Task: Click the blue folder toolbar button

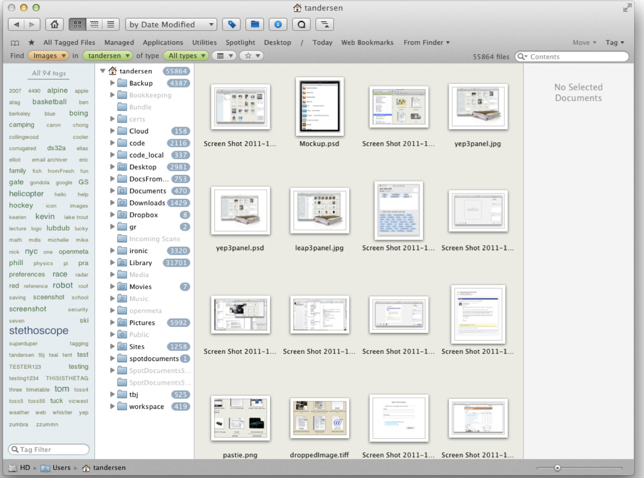Action: pos(255,24)
